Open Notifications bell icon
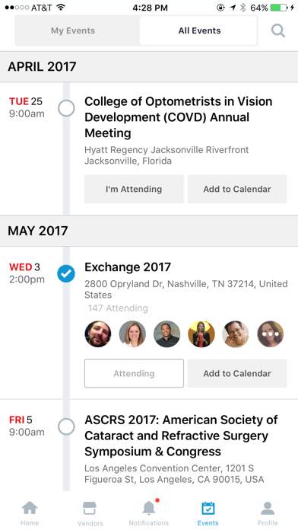Viewport: 298px width, 530px height. click(149, 507)
